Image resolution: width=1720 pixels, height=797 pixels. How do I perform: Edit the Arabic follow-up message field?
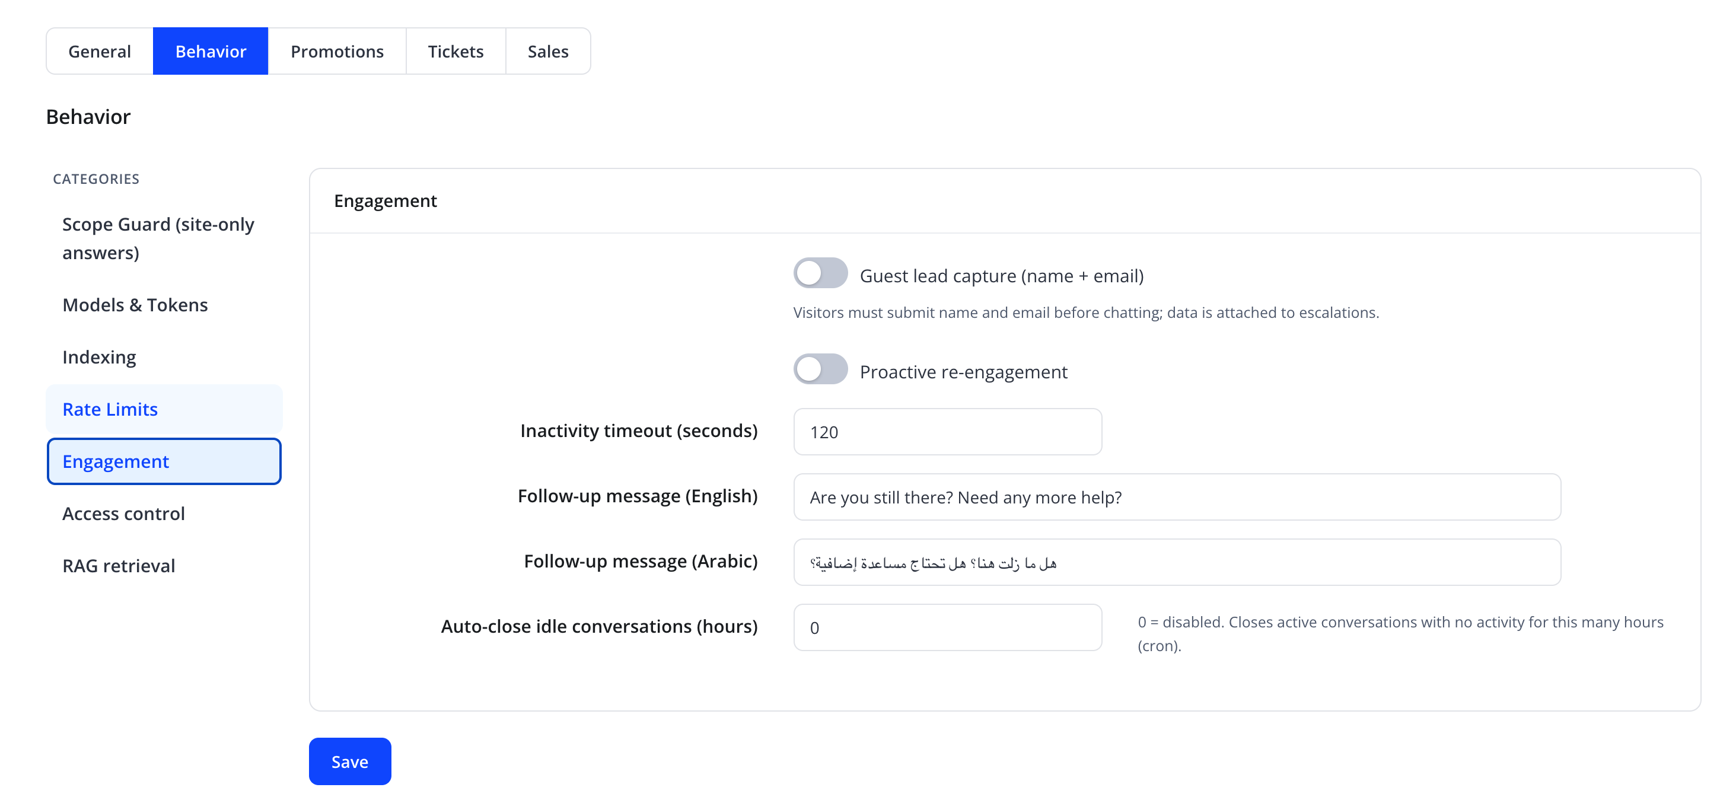(x=1177, y=563)
